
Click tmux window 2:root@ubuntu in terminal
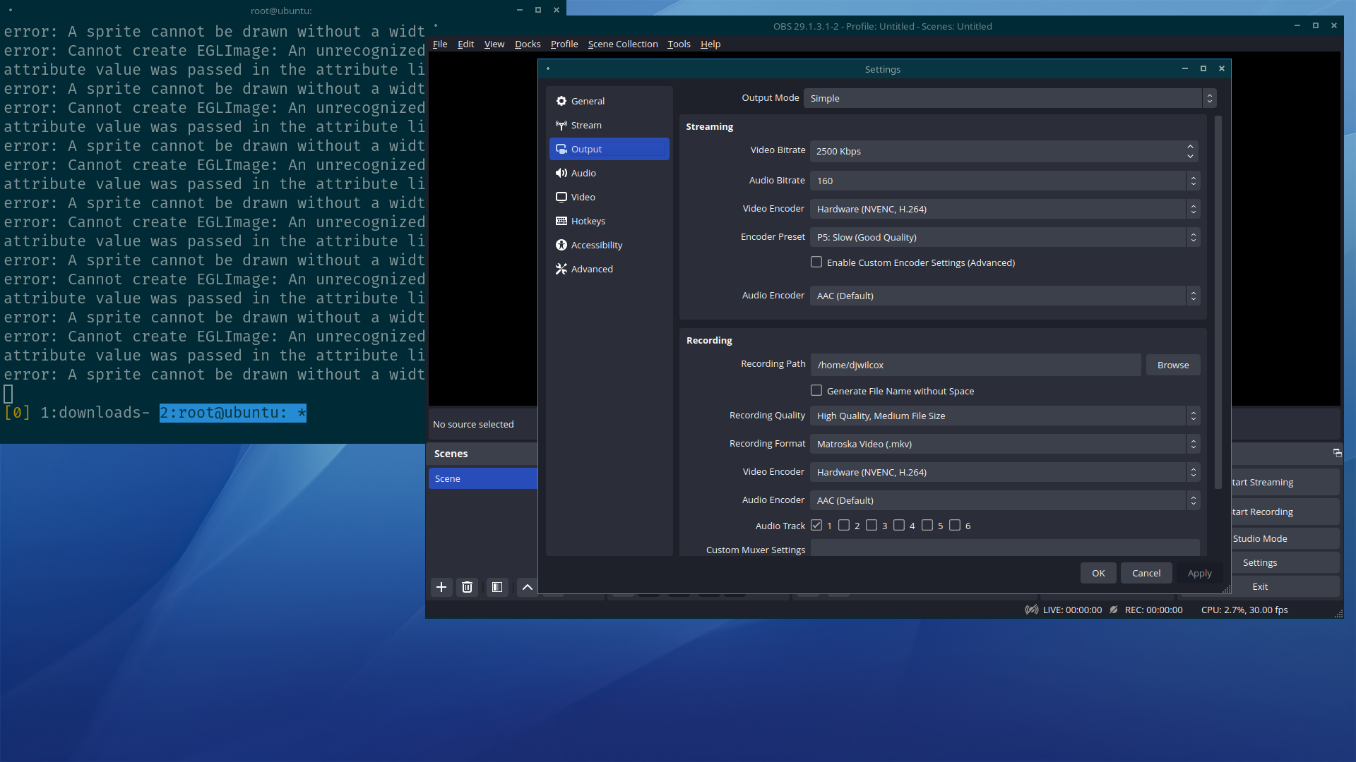pos(232,413)
